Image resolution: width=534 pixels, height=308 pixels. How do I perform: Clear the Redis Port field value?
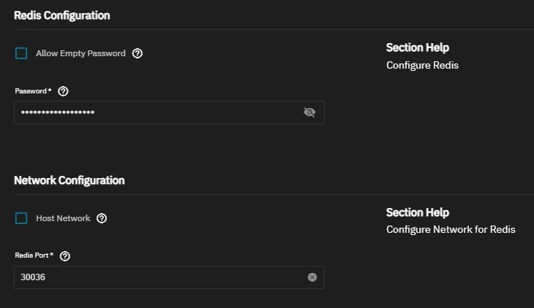312,277
